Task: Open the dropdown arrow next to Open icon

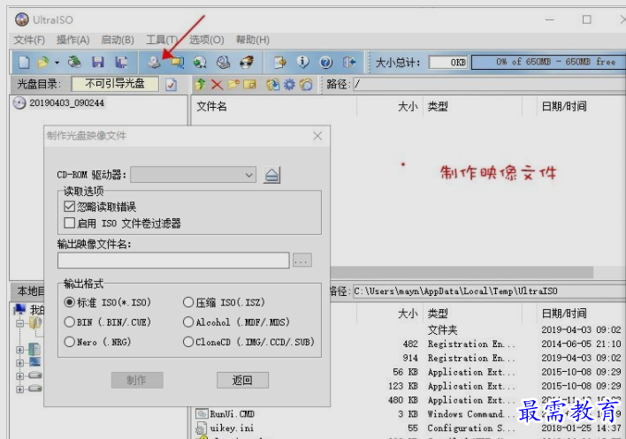Action: (x=57, y=63)
